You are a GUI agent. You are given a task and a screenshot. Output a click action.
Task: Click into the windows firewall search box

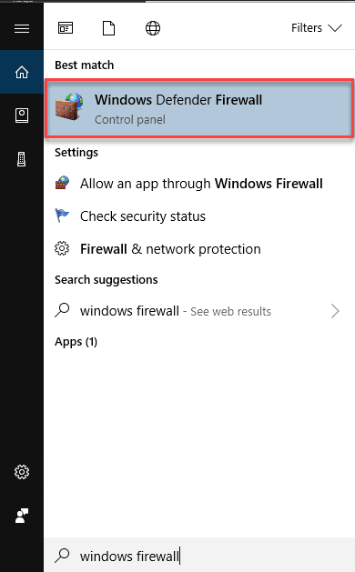click(199, 556)
